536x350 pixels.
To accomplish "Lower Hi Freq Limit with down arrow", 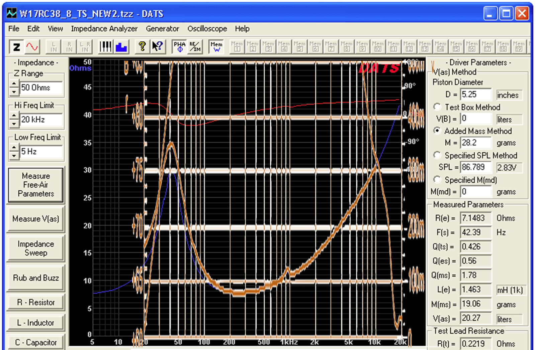I will click(x=14, y=123).
